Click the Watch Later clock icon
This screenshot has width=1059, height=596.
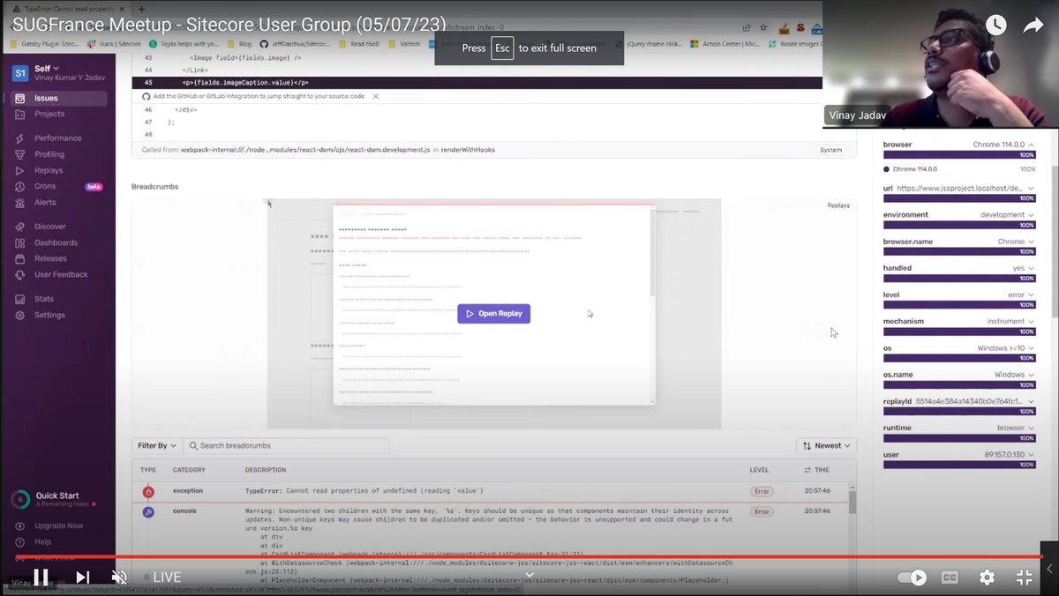(x=995, y=26)
